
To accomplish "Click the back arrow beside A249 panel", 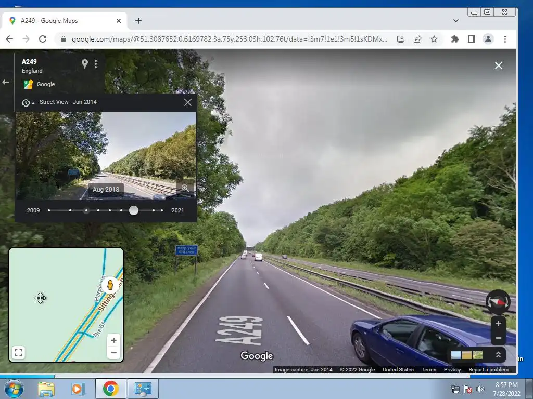I will coord(6,82).
